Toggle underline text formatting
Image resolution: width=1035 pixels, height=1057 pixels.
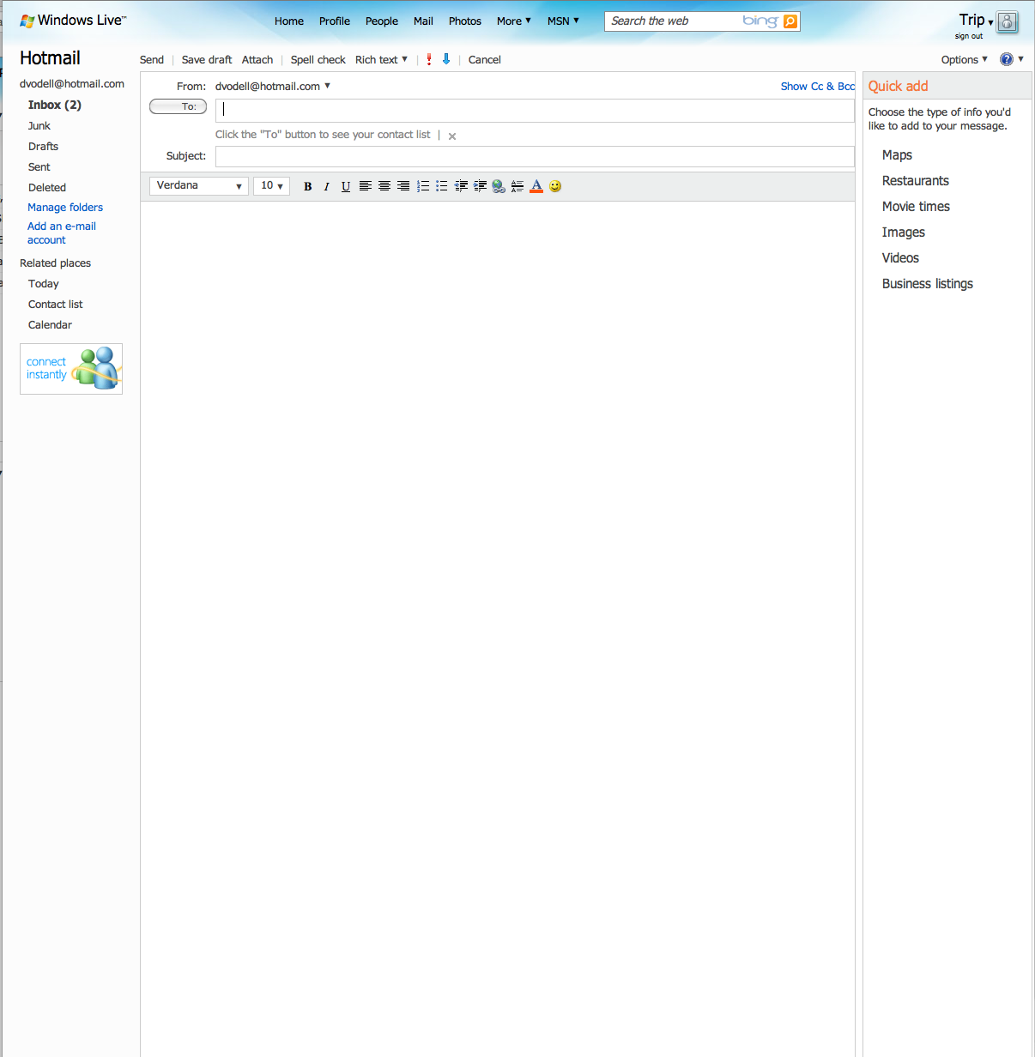coord(346,186)
